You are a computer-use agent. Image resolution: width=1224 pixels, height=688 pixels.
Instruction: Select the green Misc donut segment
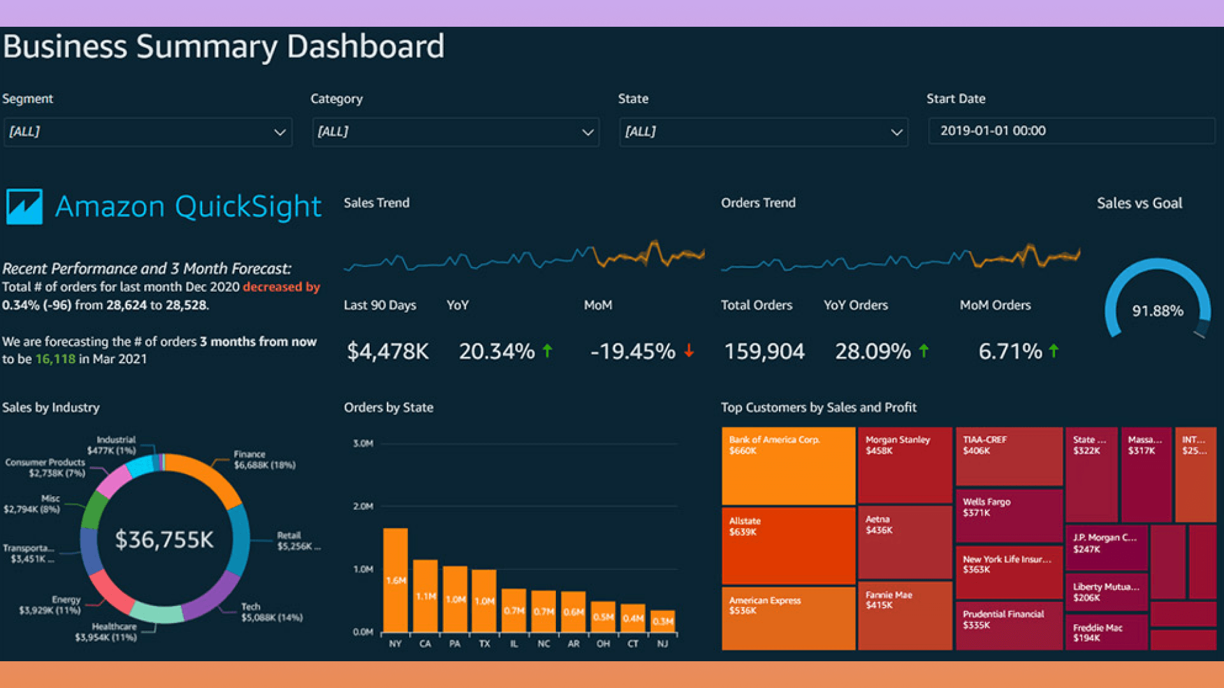pos(94,509)
